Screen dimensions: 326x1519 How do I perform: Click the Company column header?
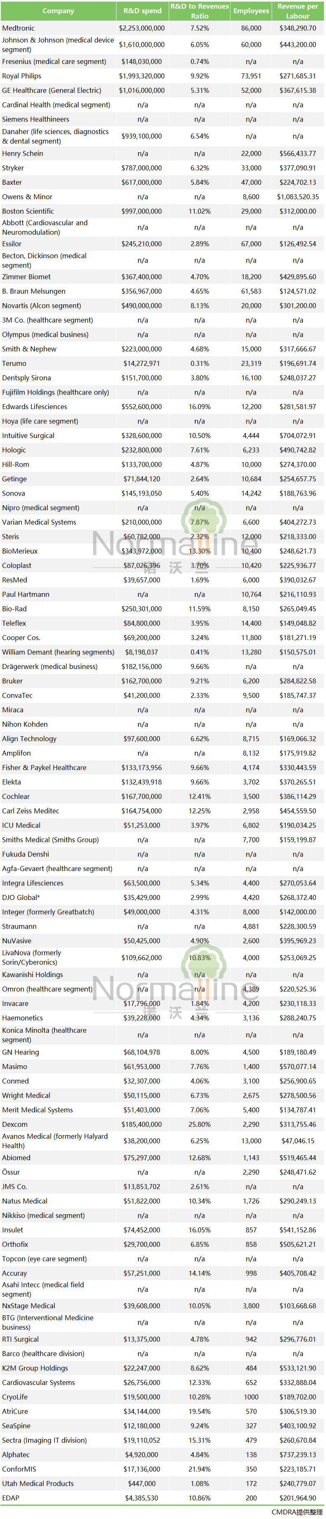[58, 11]
